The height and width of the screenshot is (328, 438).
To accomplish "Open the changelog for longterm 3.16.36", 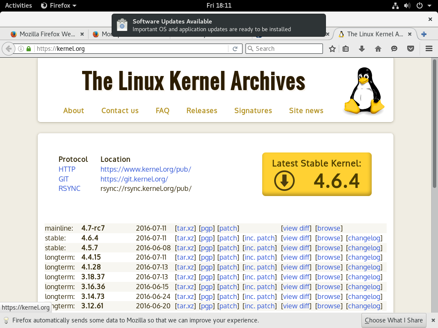I will click(x=364, y=287).
